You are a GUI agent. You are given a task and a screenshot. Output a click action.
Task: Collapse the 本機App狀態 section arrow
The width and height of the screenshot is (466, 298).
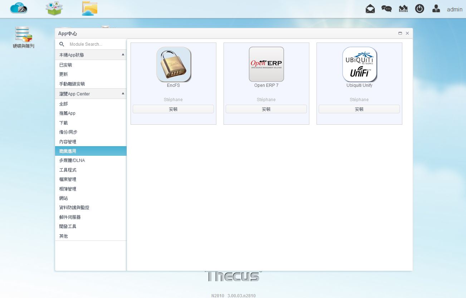(x=123, y=55)
